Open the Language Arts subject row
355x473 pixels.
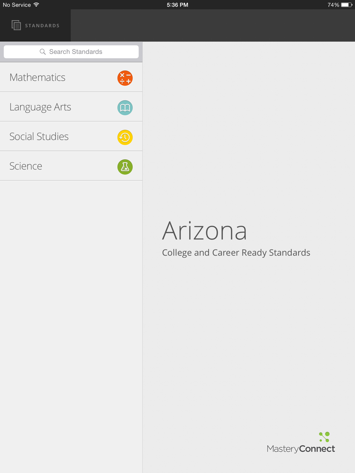[x=71, y=107]
